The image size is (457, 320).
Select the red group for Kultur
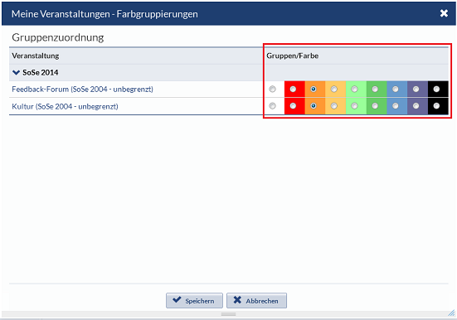293,106
